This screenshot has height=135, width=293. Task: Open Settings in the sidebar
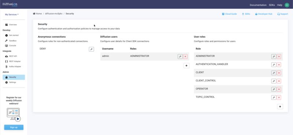(11, 82)
